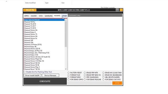The image size is (168, 94).
Task: Click model list scroll up arrow
Action: click(x=66, y=20)
